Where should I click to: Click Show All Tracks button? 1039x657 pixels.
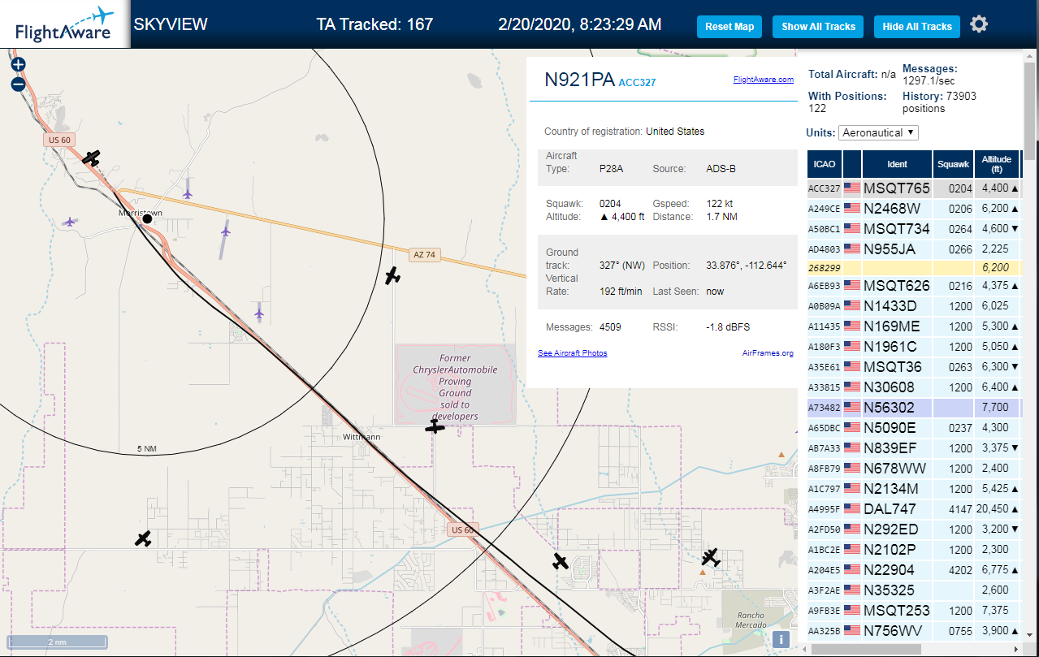click(818, 27)
